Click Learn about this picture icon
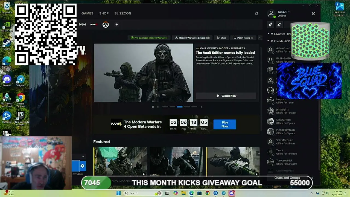350x197 pixels. pyautogui.click(x=339, y=9)
